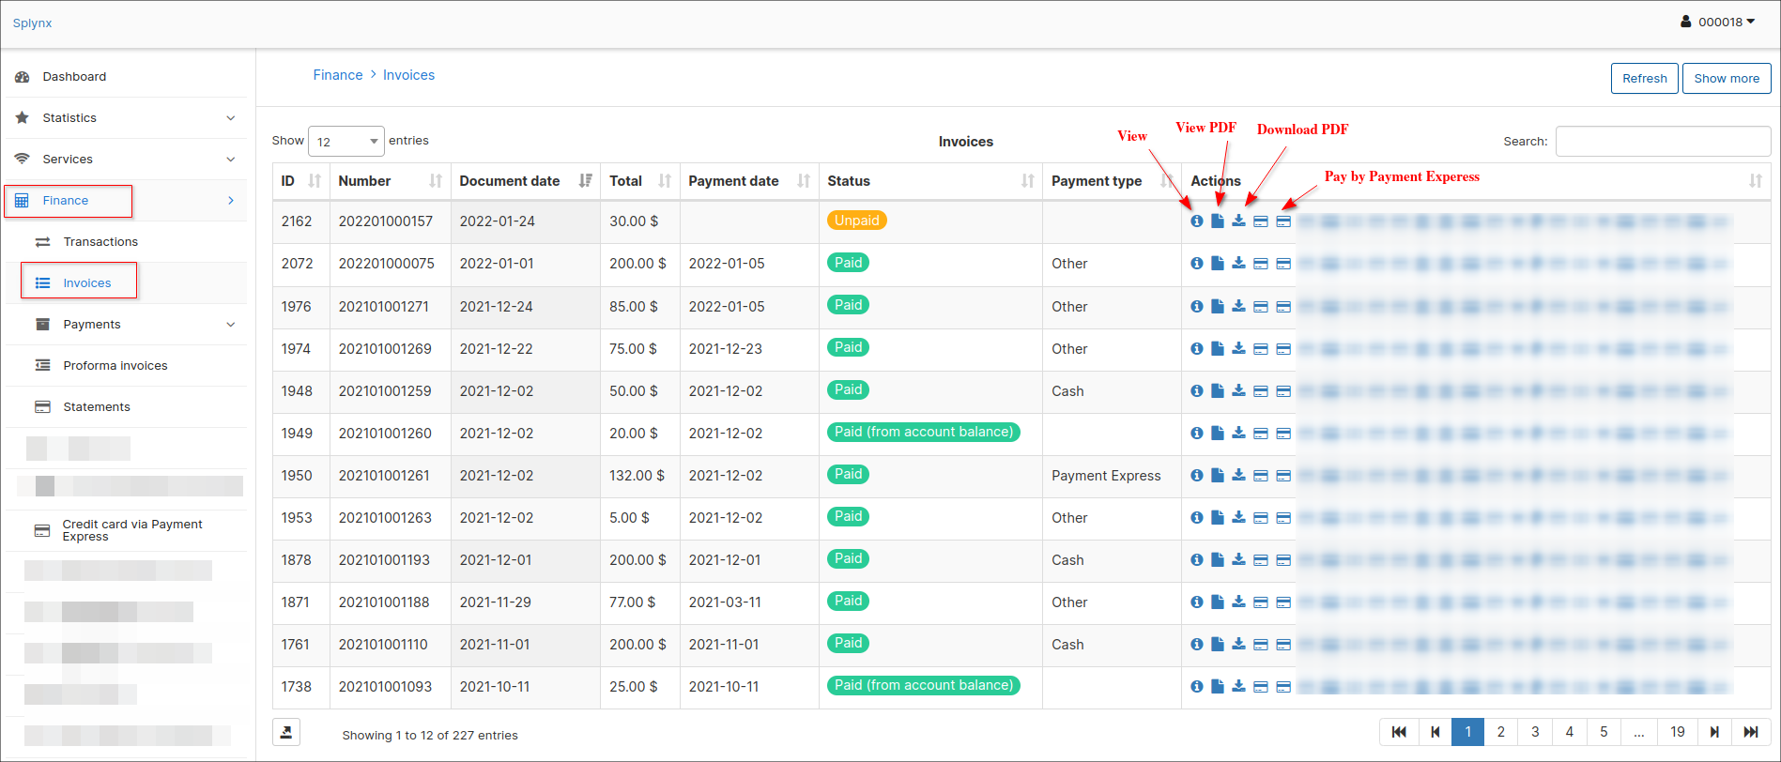1781x762 pixels.
Task: Open Transactions in the Finance menu
Action: [100, 242]
